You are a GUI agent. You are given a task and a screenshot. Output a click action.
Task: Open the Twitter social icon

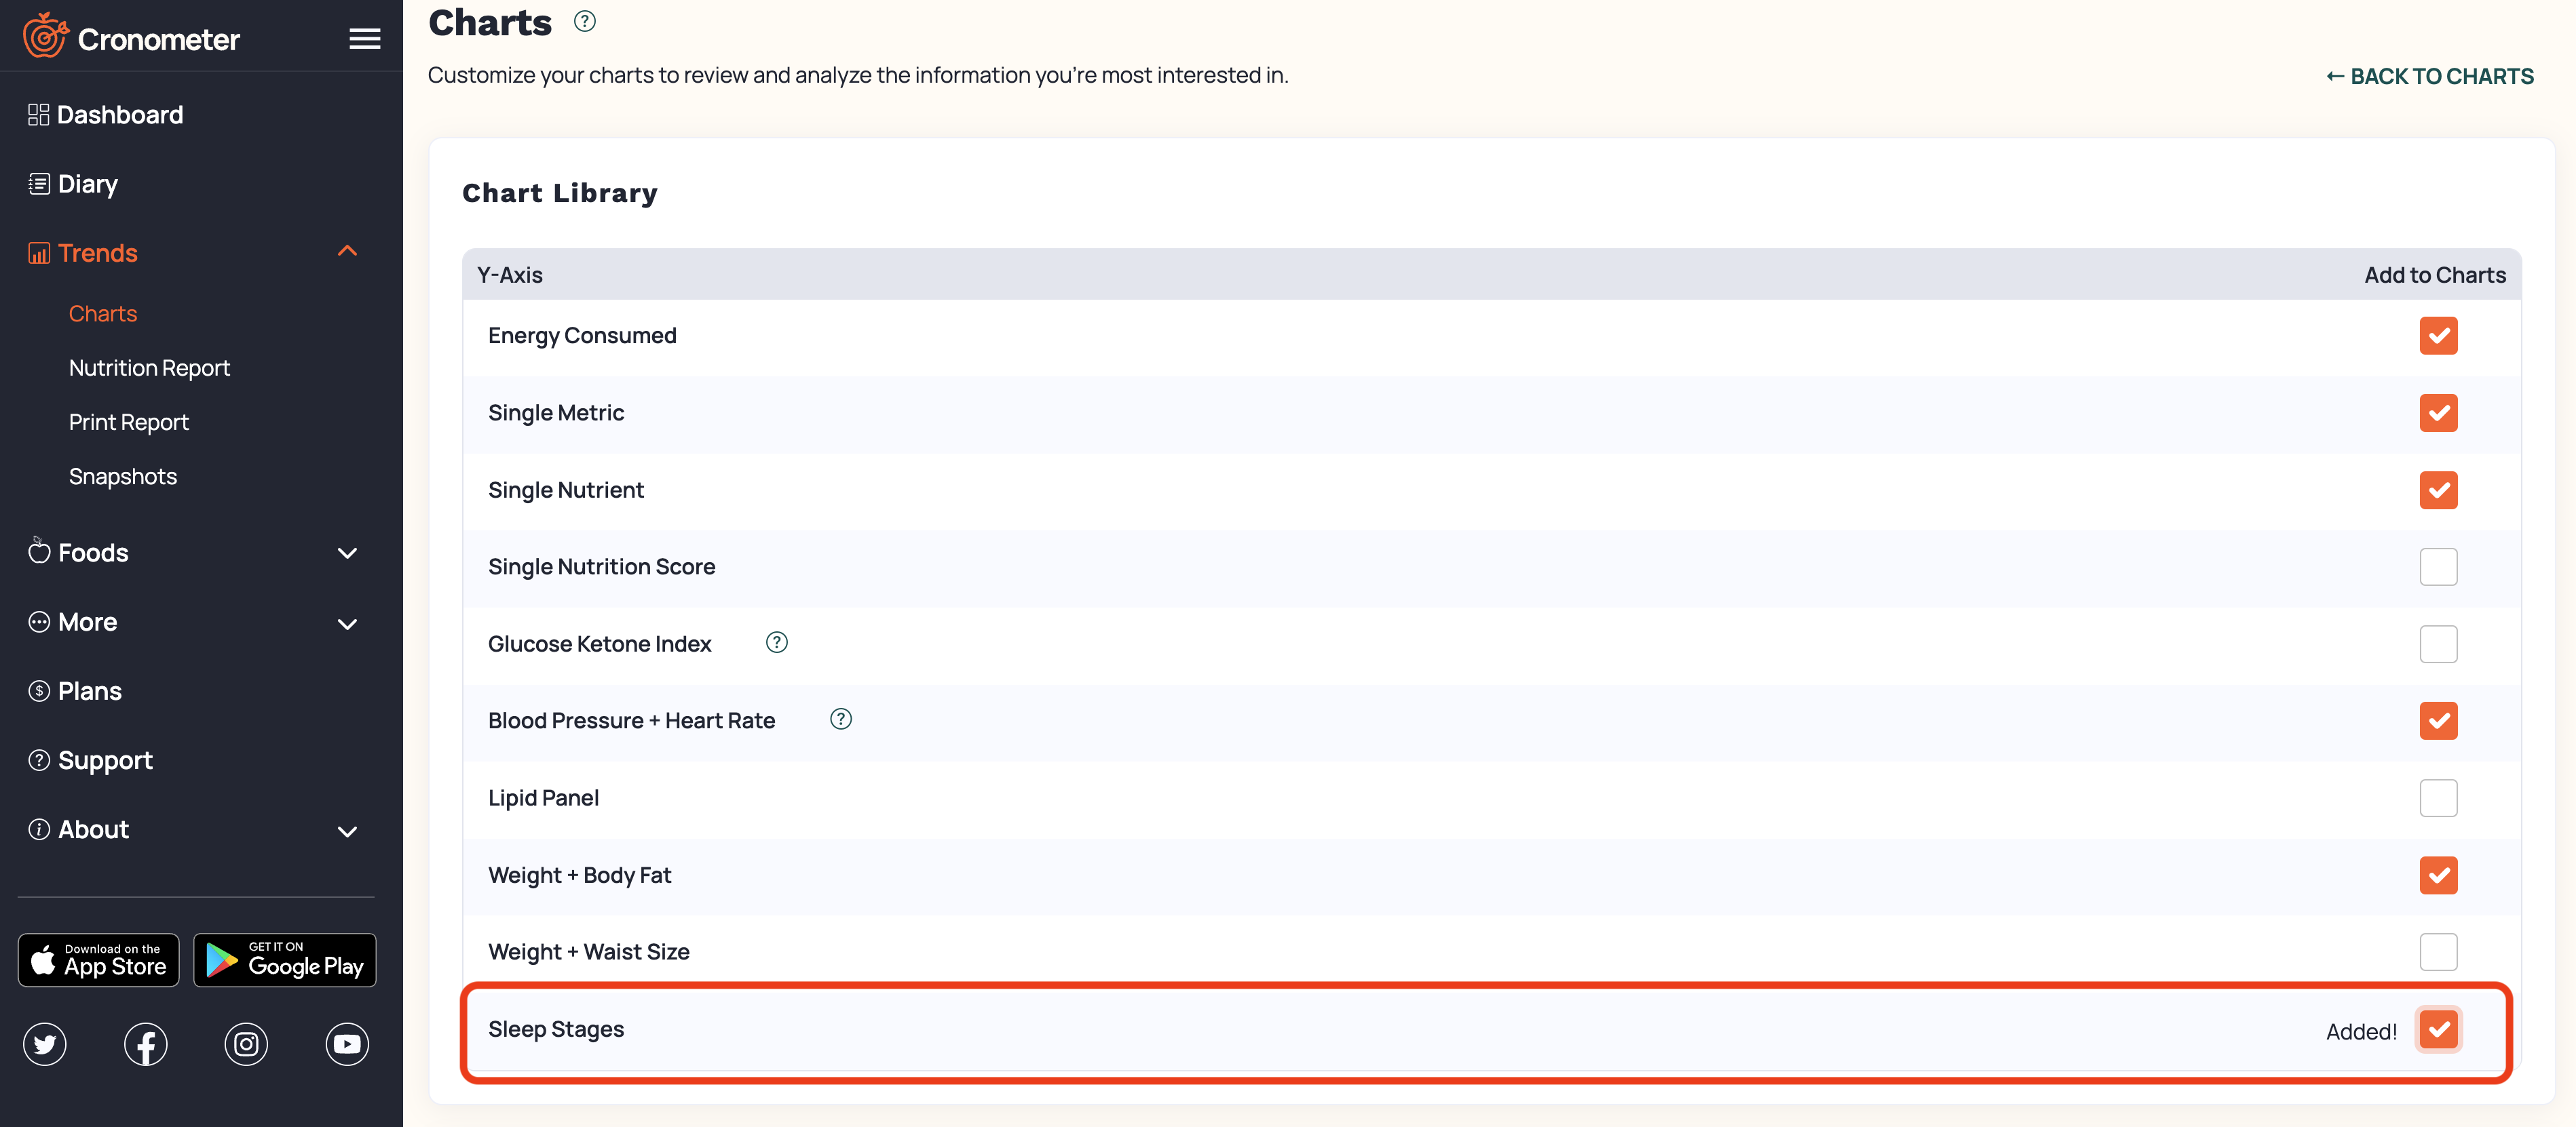[45, 1044]
